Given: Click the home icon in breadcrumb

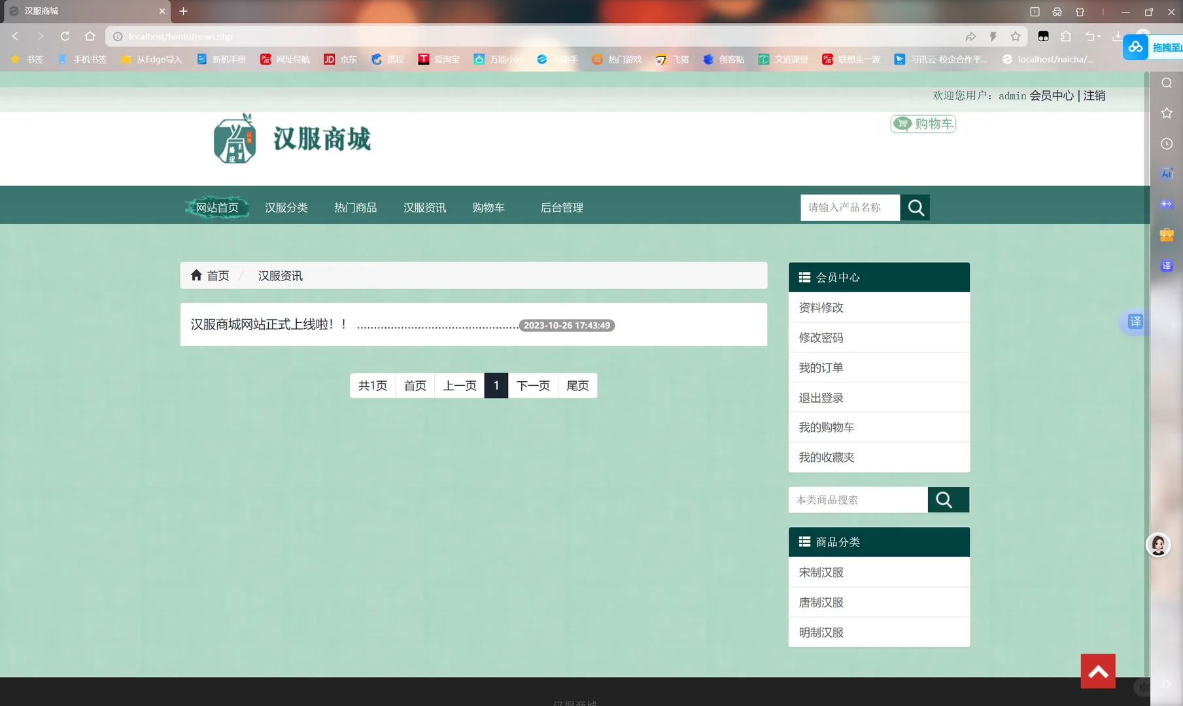Looking at the screenshot, I should 196,275.
